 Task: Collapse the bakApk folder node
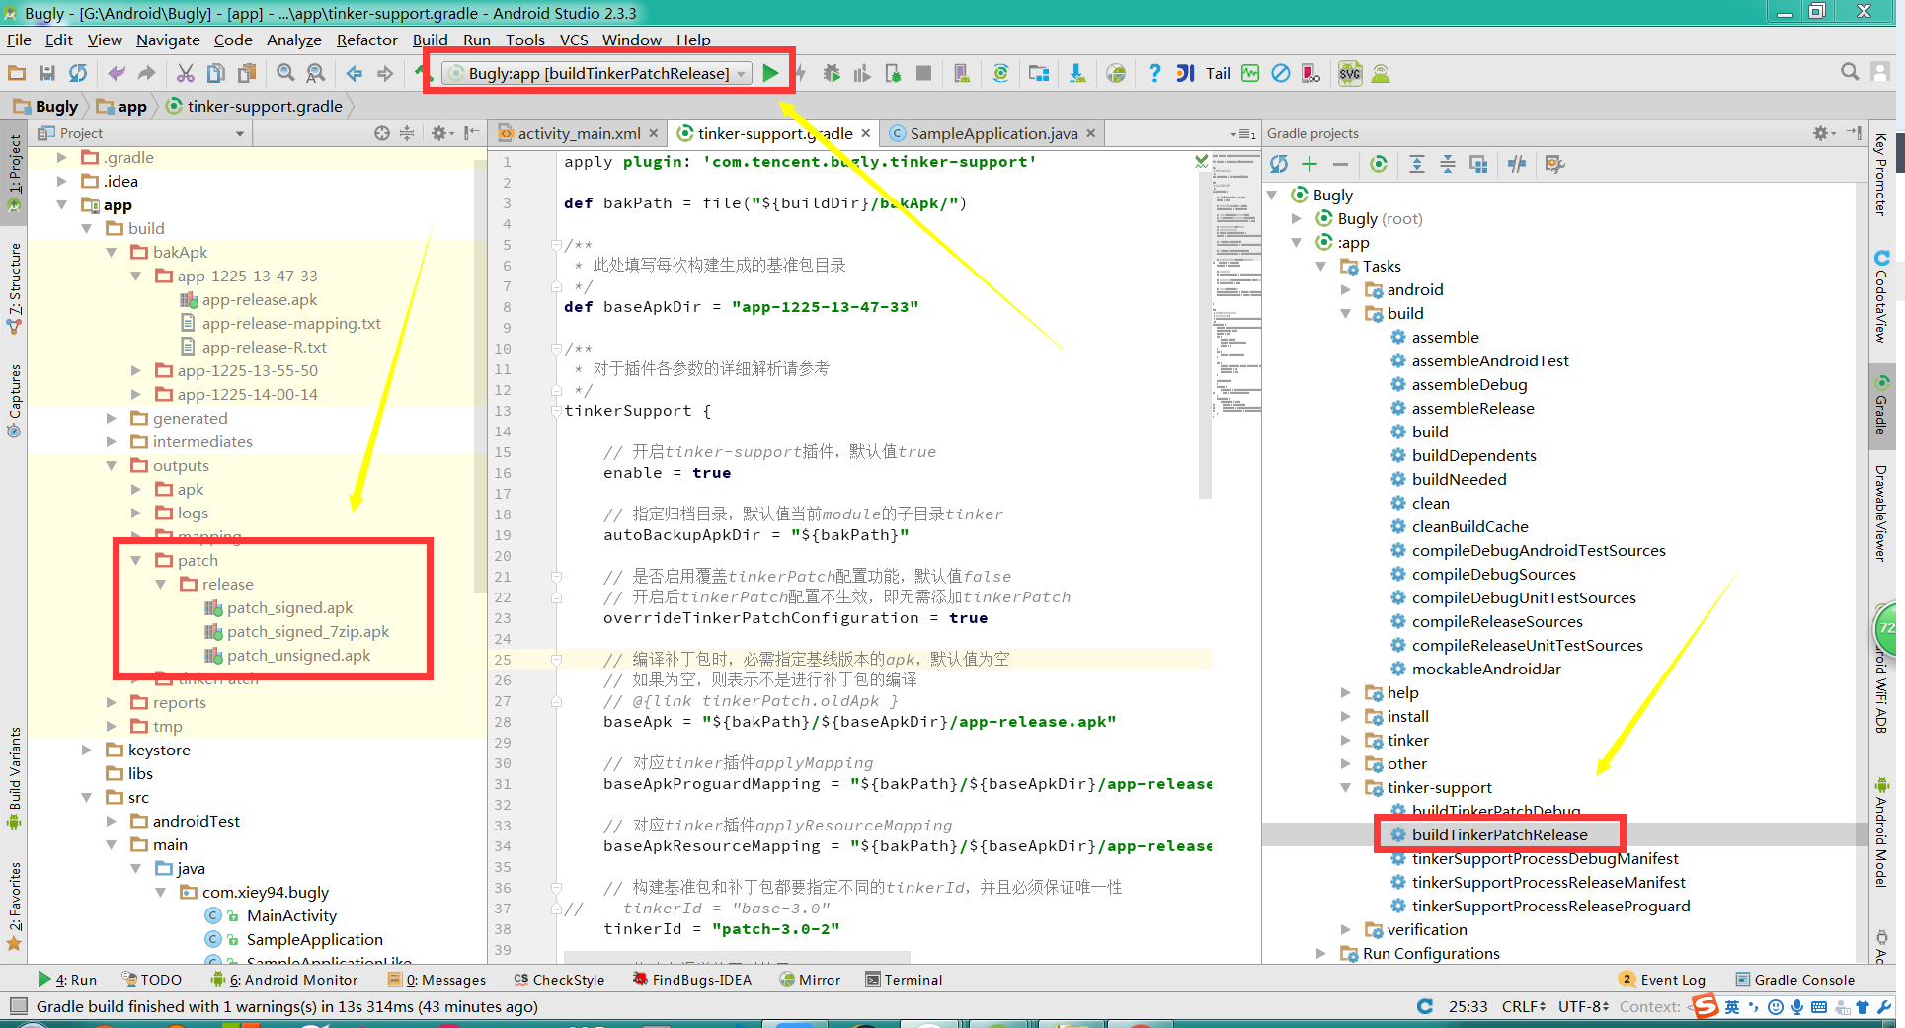tap(112, 253)
